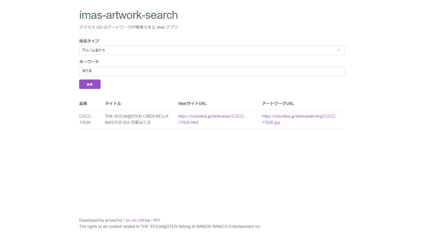Viewport: 424px width, 238px height.
Task: Focus the キーワード input containing ほたる
Action: 212,71
